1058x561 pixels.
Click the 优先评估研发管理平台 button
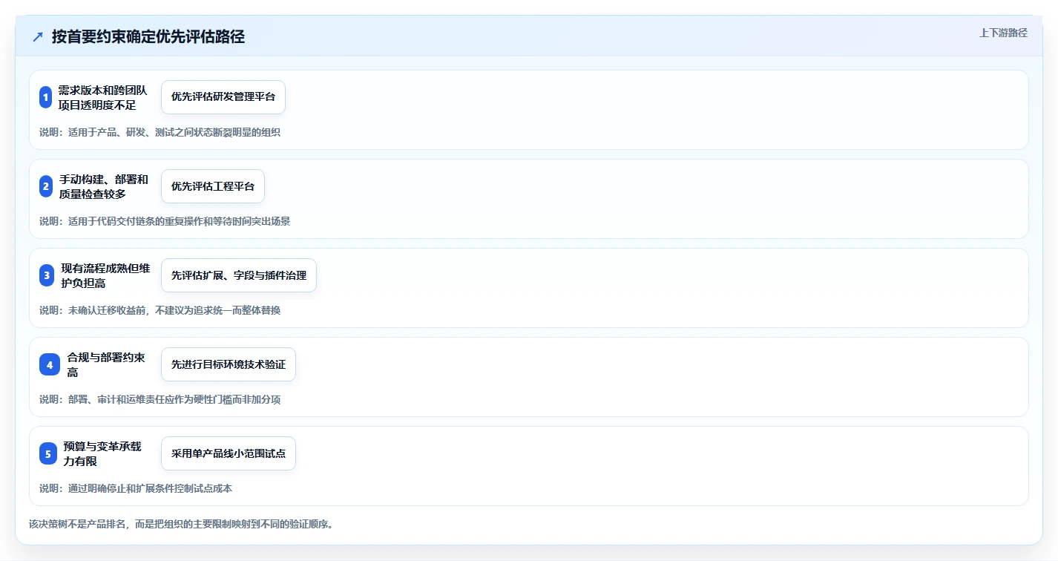pyautogui.click(x=223, y=97)
